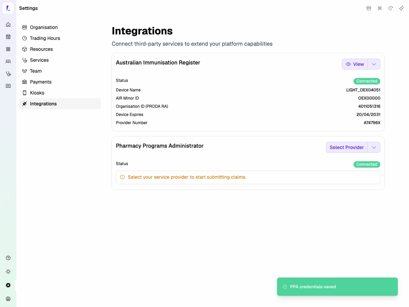Toggle the light theme sun icon

pyautogui.click(x=8, y=272)
